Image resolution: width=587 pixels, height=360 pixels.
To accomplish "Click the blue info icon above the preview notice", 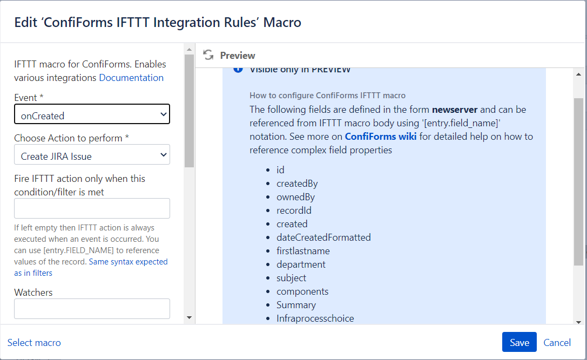I will (238, 68).
